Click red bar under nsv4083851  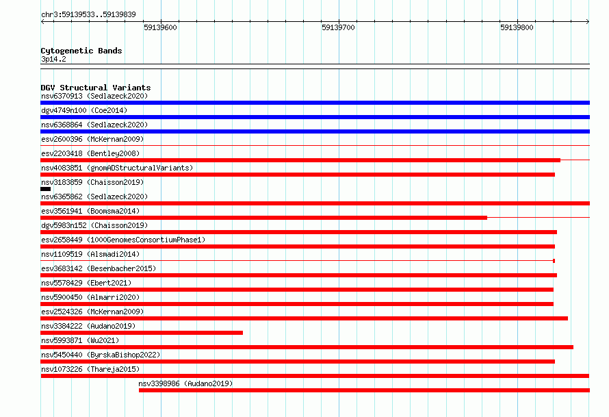[x=298, y=175]
